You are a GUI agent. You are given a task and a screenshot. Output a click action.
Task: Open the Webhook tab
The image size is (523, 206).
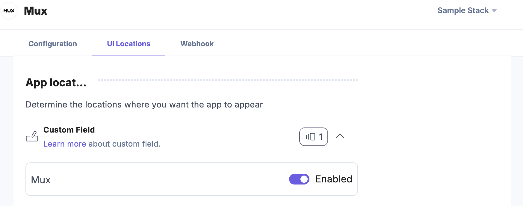point(197,44)
